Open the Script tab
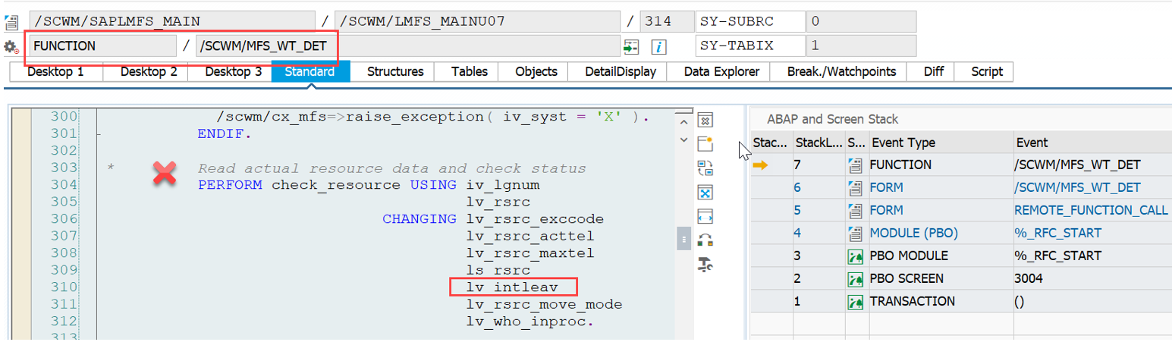This screenshot has width=1172, height=342. [987, 71]
